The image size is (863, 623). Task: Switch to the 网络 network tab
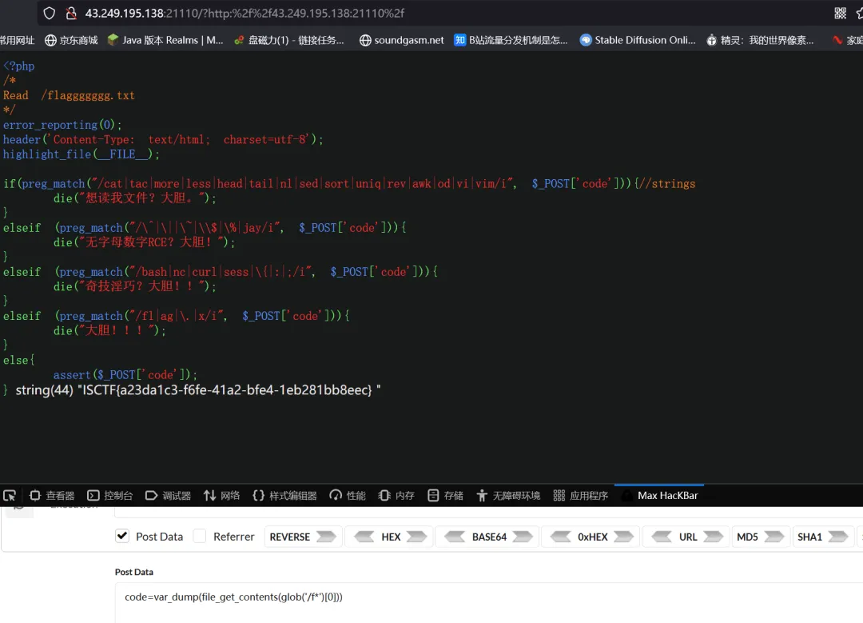(x=221, y=495)
